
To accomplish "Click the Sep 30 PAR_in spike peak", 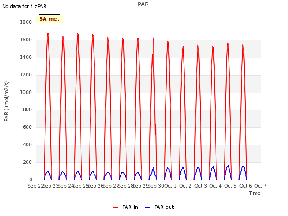I will click(x=153, y=38).
